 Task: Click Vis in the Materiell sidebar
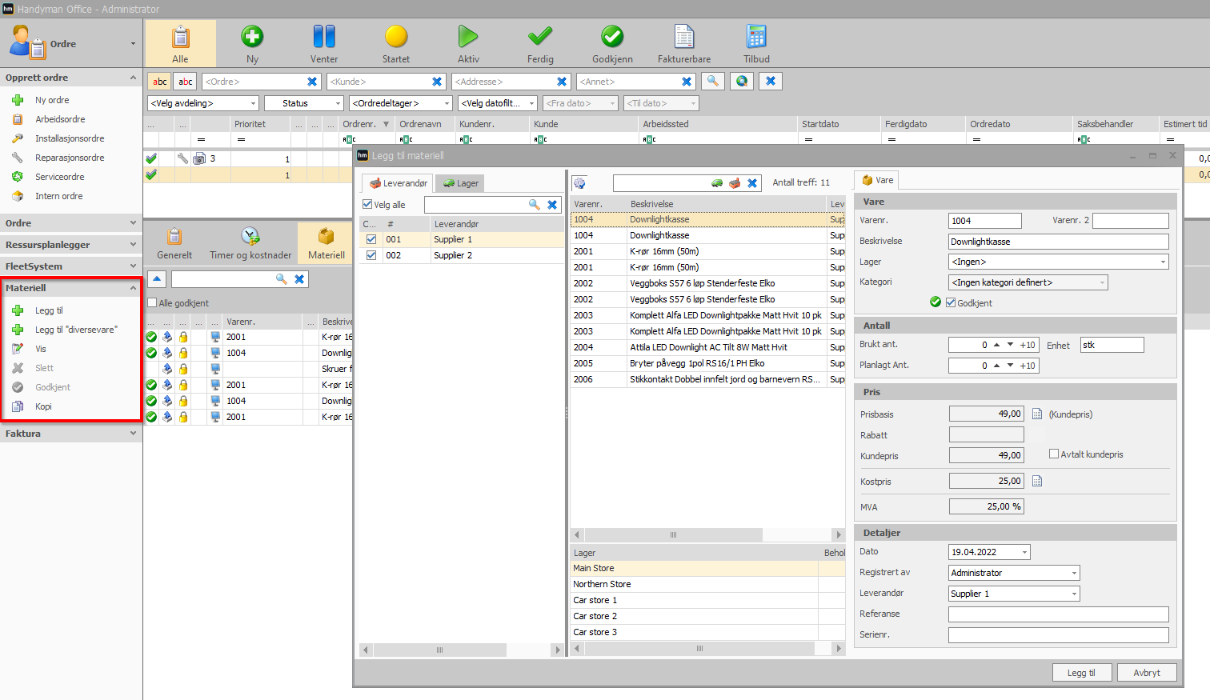click(41, 349)
